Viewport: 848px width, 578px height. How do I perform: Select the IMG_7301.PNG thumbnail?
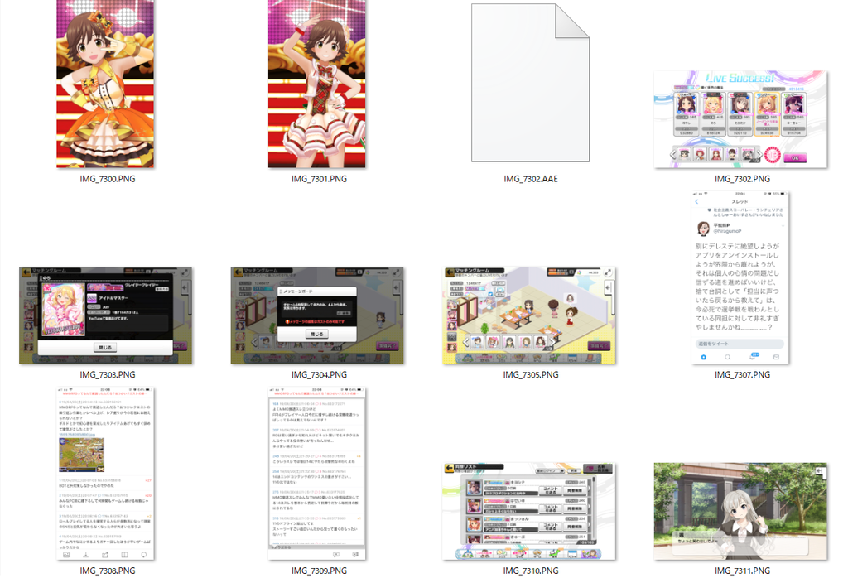pyautogui.click(x=317, y=84)
